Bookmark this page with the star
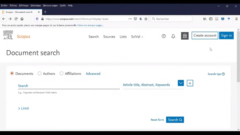 click(x=146, y=19)
